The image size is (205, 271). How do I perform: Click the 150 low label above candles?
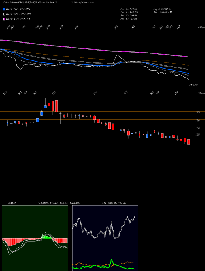tap(176, 93)
